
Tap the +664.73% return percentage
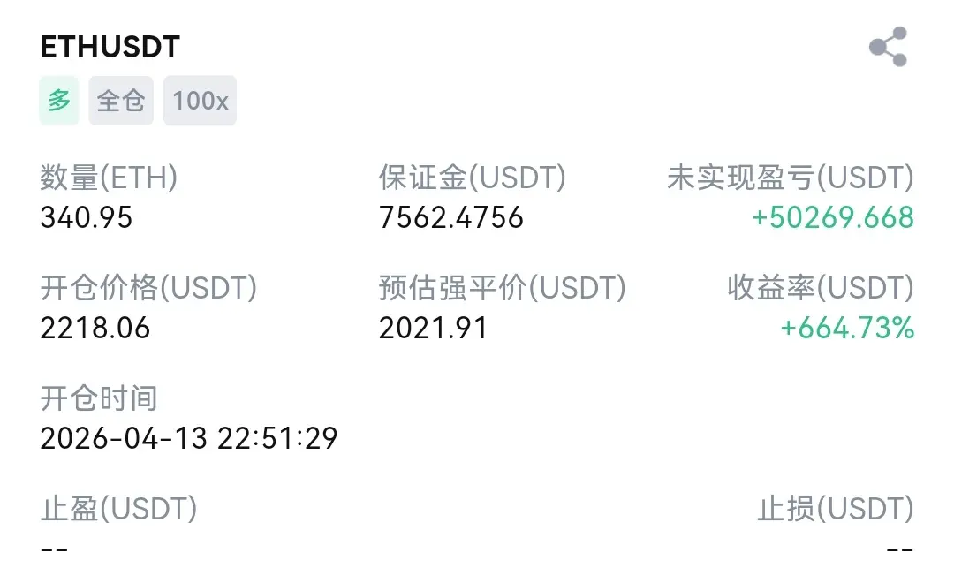(847, 329)
